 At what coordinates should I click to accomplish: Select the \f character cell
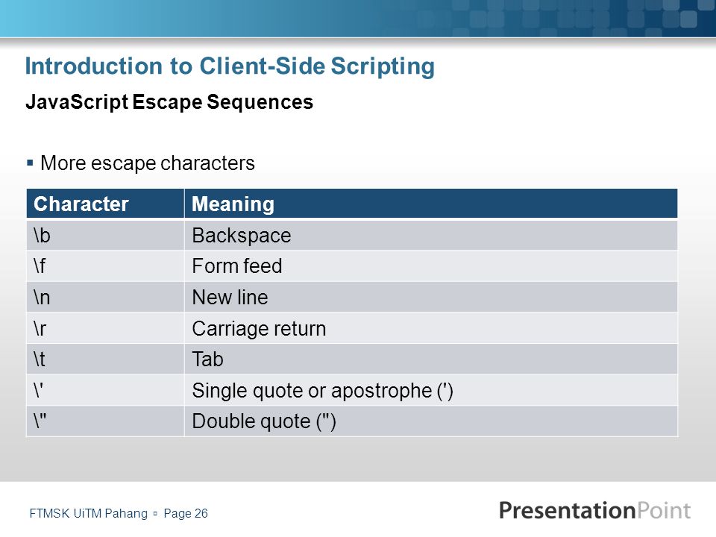pos(105,266)
